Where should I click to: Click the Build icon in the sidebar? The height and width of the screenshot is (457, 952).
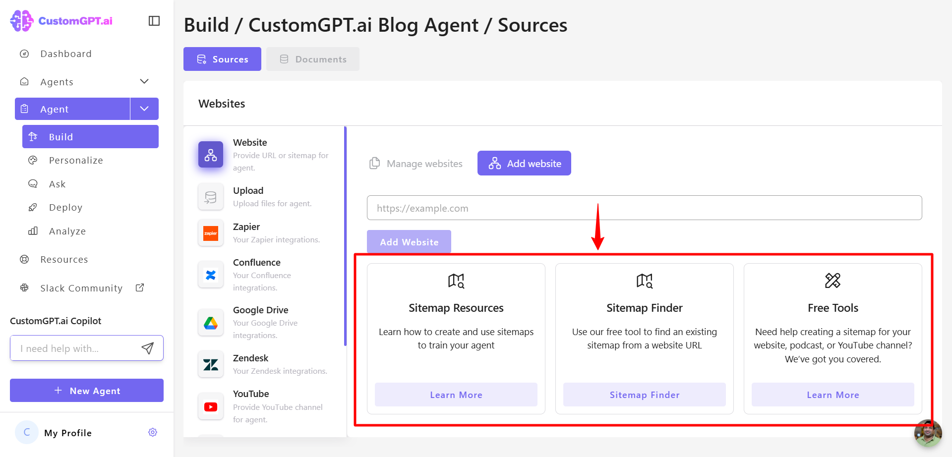(x=33, y=136)
